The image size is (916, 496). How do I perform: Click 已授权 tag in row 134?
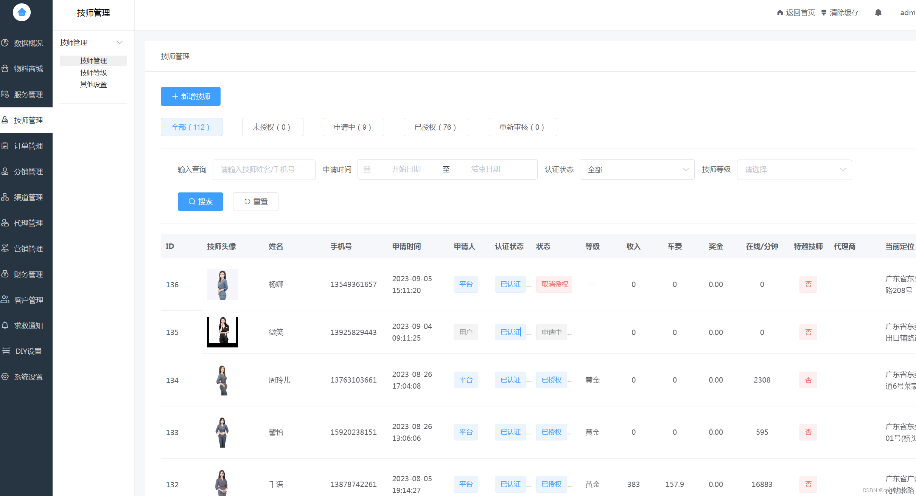(551, 380)
